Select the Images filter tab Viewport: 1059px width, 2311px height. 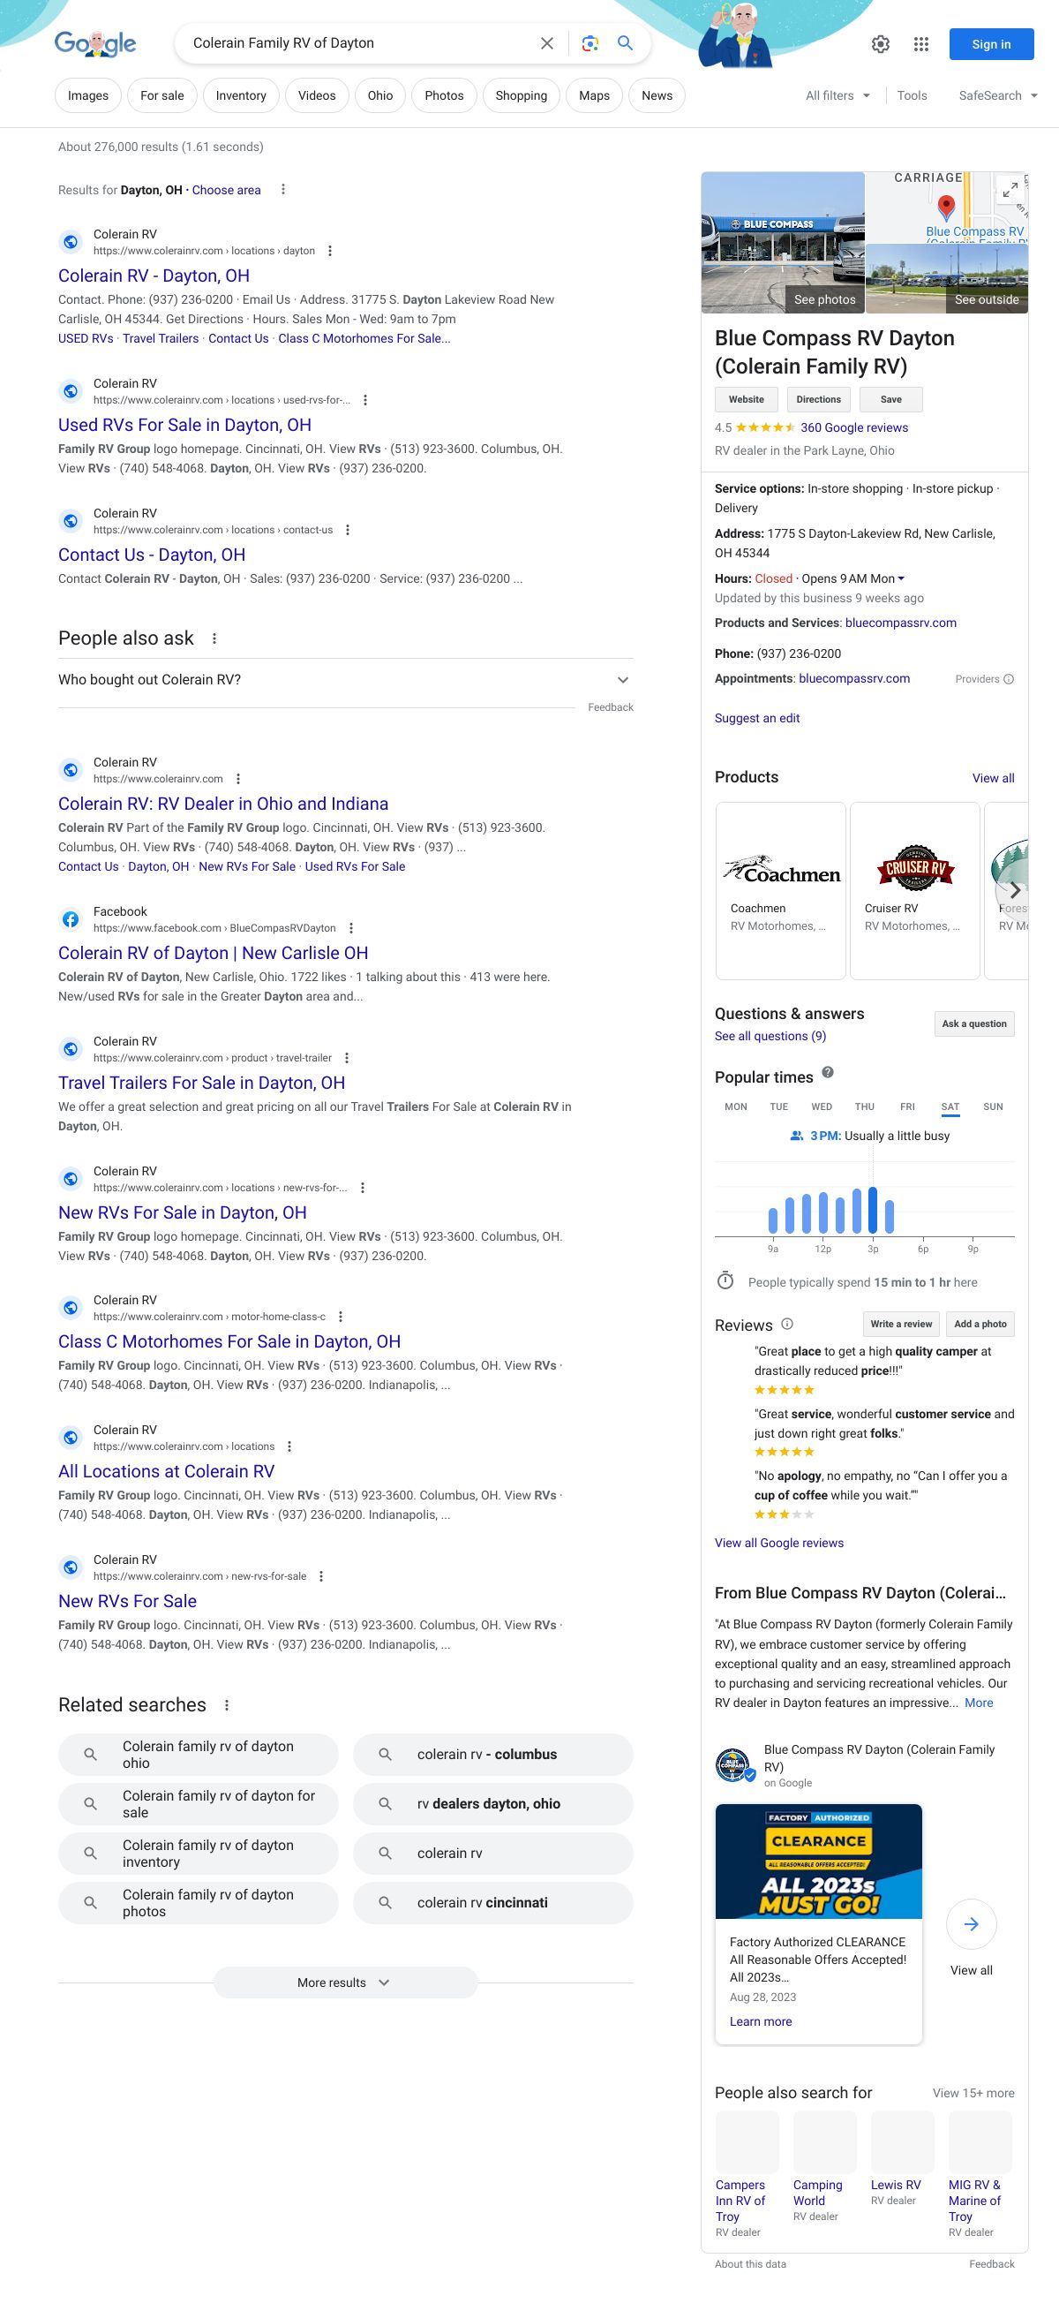88,96
